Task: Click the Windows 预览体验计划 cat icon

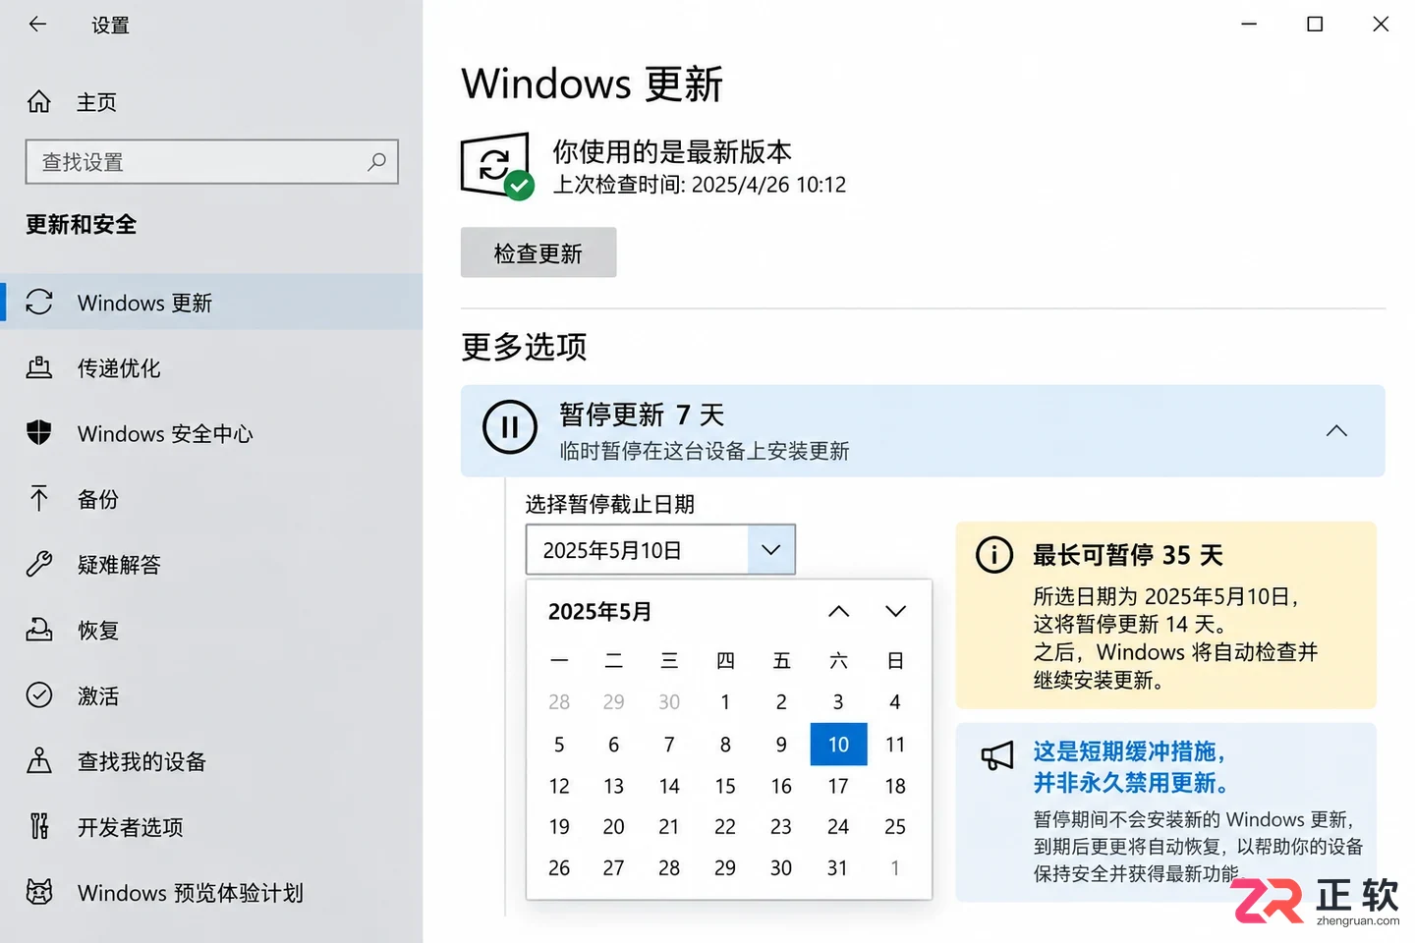Action: (x=39, y=892)
